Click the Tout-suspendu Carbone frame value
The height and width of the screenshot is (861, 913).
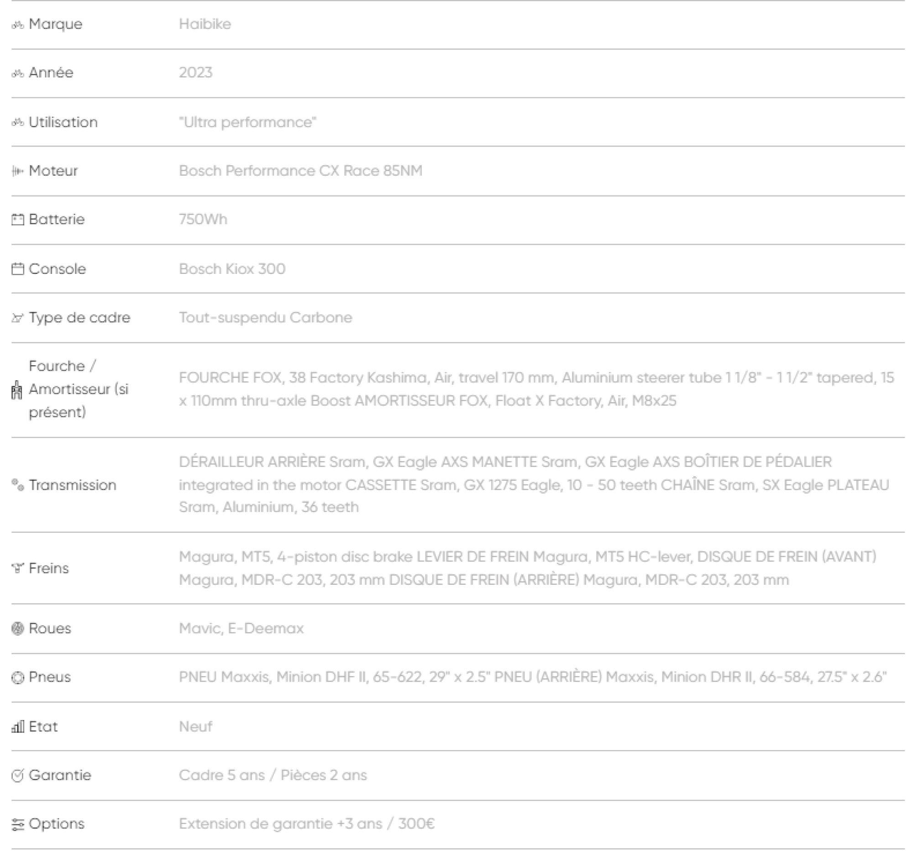(x=265, y=317)
